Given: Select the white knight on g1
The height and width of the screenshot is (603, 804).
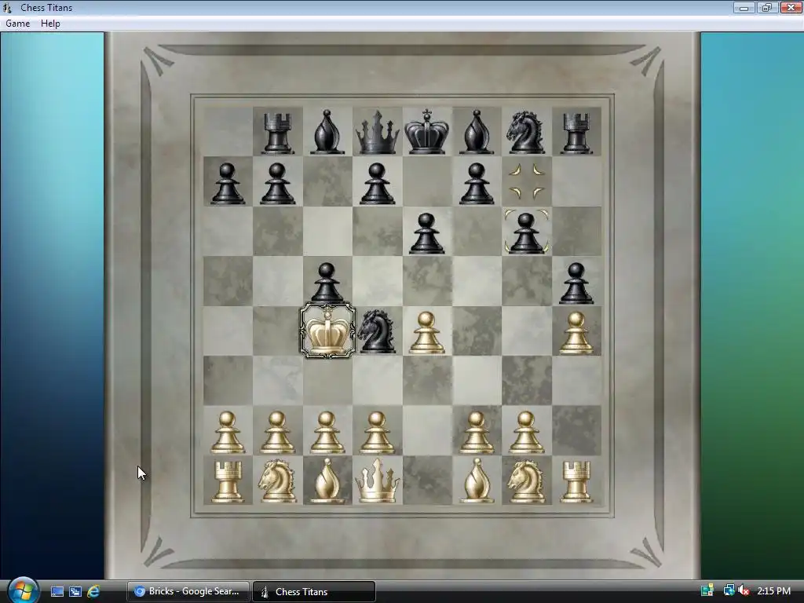Looking at the screenshot, I should coord(525,481).
